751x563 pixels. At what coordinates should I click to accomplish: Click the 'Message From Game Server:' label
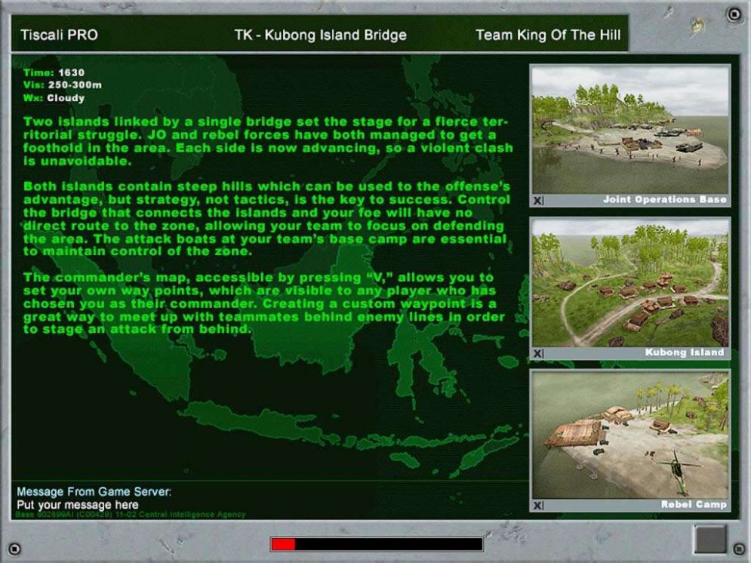point(94,491)
